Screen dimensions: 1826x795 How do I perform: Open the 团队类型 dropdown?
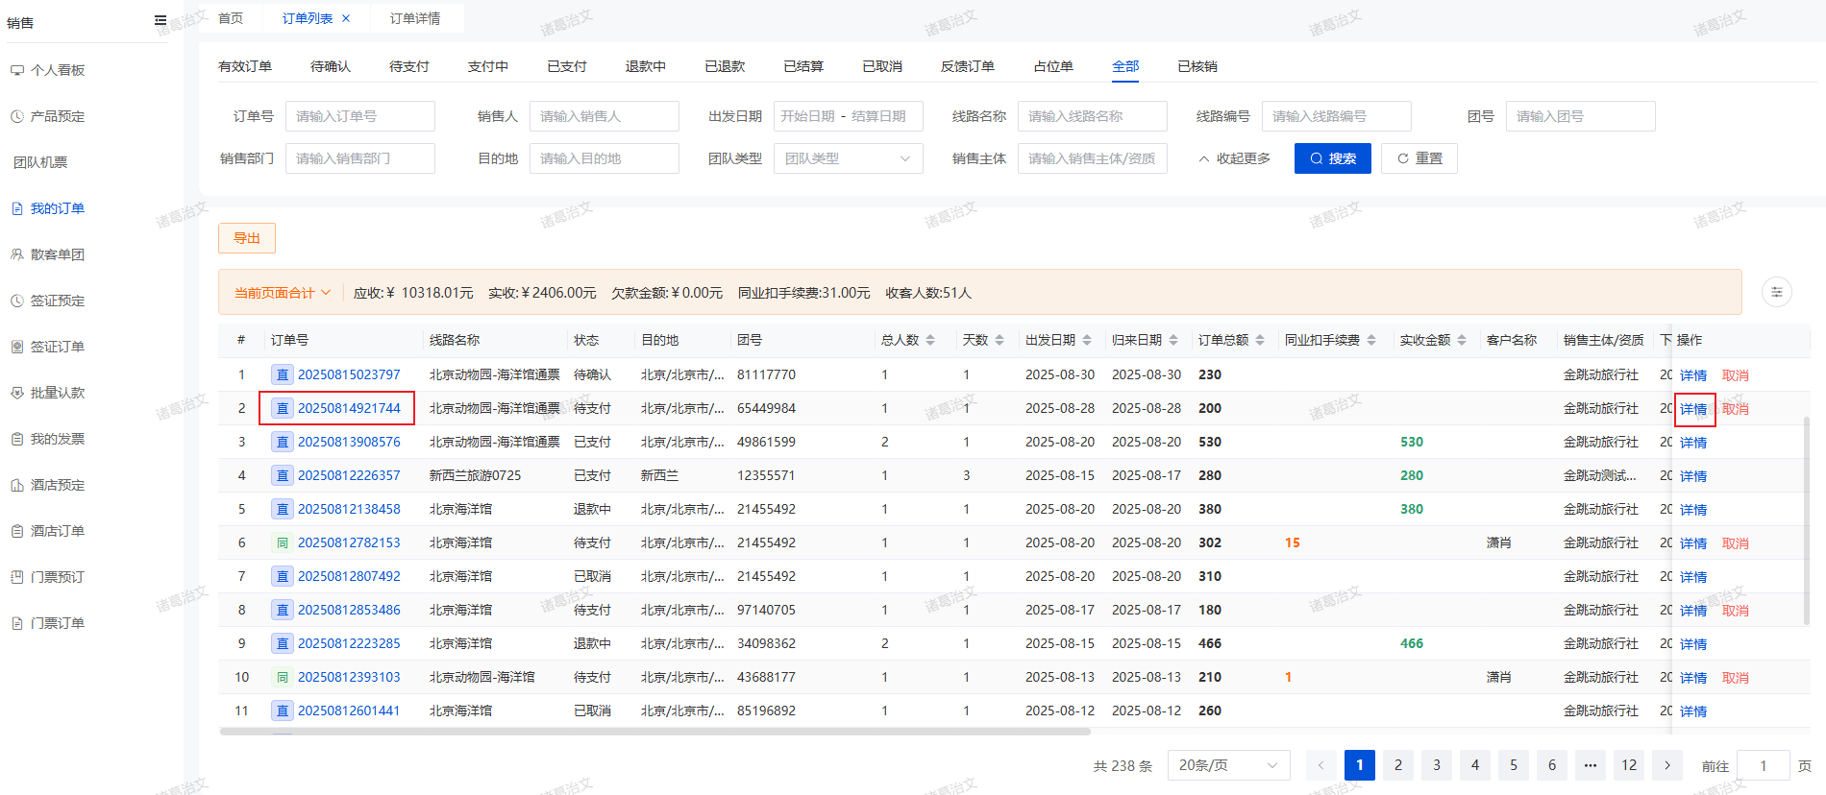[x=848, y=158]
